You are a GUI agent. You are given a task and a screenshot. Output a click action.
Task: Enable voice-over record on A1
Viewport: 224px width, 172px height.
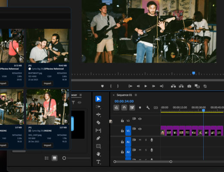tap(152, 140)
